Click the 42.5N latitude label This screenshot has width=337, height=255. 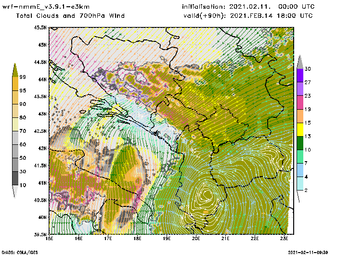40,131
